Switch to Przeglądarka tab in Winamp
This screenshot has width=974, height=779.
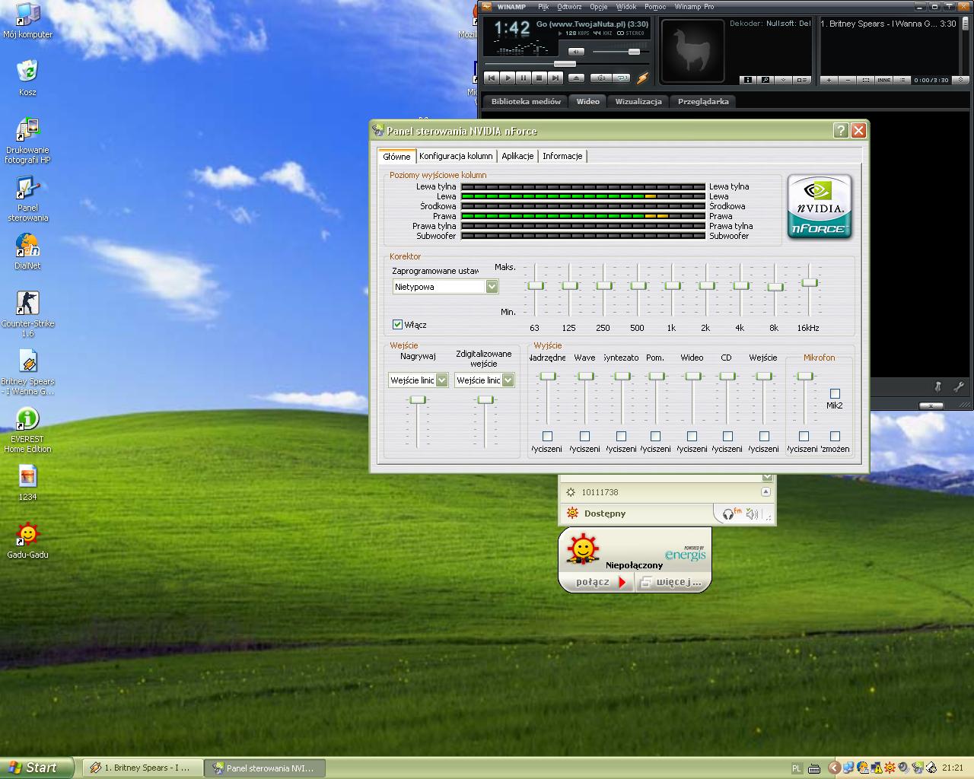tap(703, 101)
